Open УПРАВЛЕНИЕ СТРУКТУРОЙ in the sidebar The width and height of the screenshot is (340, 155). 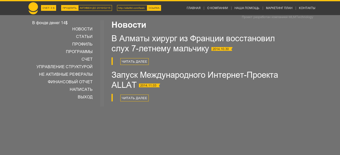[x=64, y=67]
